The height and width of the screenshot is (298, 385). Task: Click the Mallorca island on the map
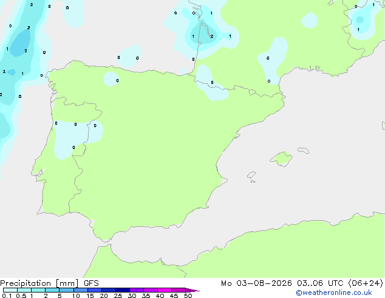pyautogui.click(x=282, y=159)
